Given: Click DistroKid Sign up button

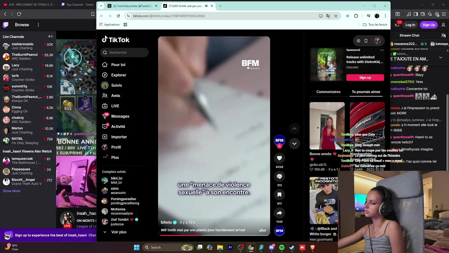Looking at the screenshot, I should coord(365,78).
